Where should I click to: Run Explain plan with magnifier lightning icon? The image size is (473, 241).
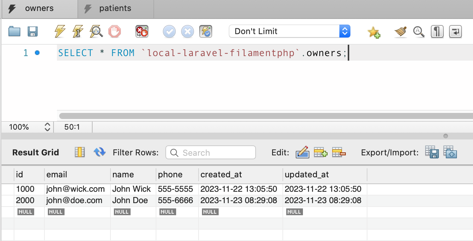pyautogui.click(x=96, y=31)
